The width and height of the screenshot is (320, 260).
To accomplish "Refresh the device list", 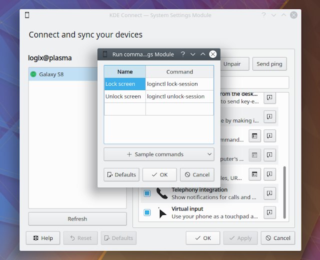I will [77, 219].
